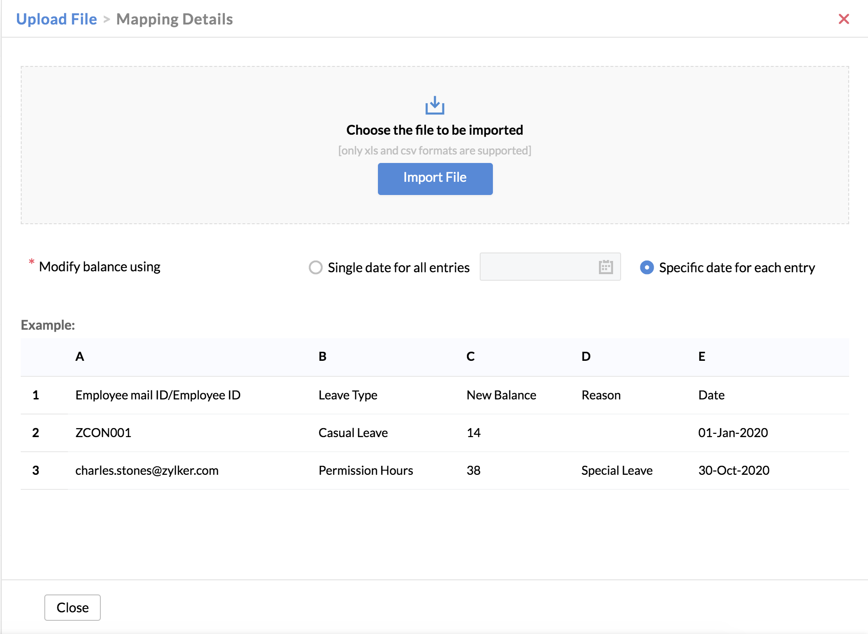Click the ZCON001 employee ID cell
868x634 pixels.
(103, 433)
